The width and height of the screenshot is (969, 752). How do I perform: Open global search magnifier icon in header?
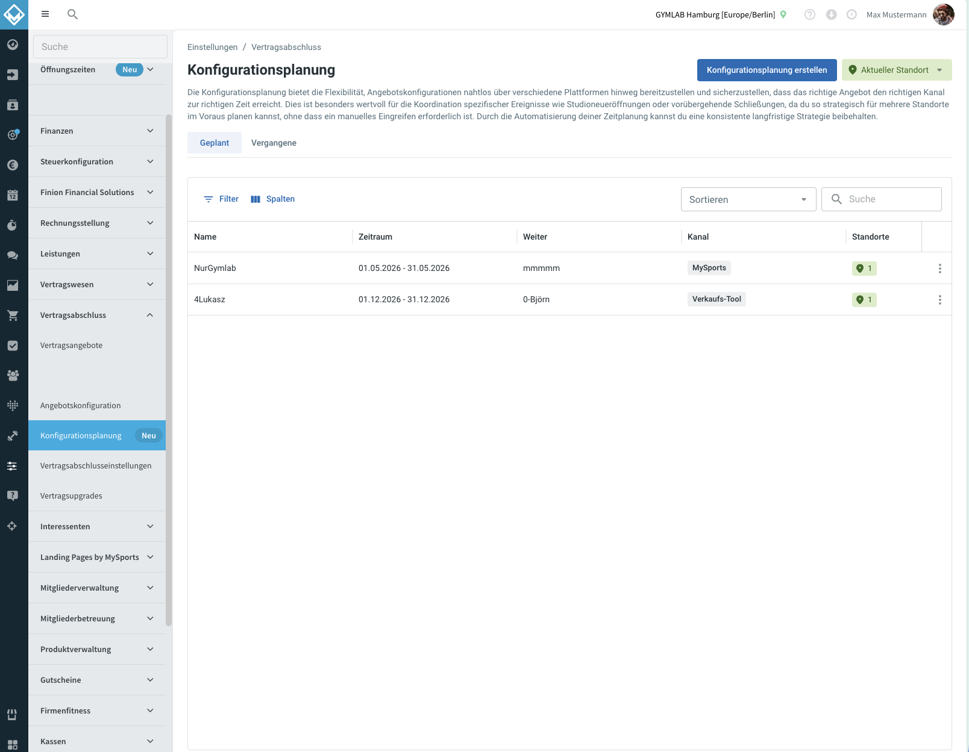72,14
